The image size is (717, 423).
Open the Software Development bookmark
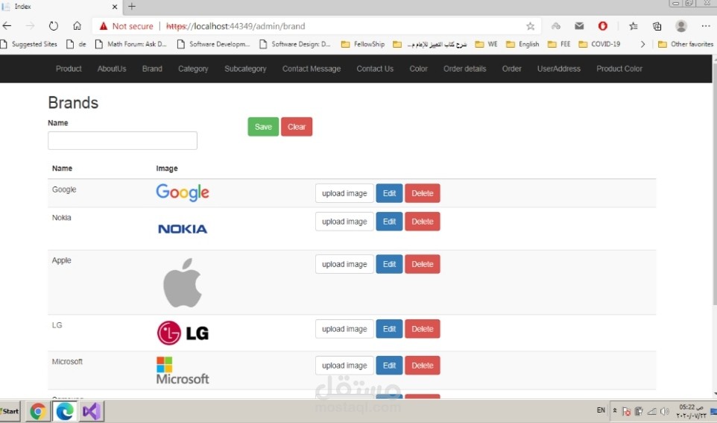coord(214,44)
